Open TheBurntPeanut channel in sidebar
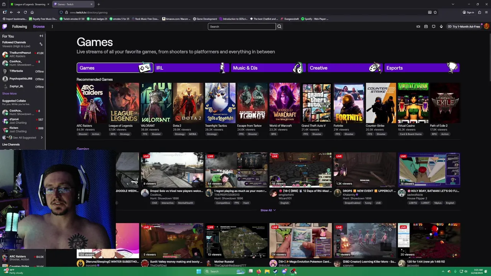This screenshot has height=276, width=491. pos(23,54)
